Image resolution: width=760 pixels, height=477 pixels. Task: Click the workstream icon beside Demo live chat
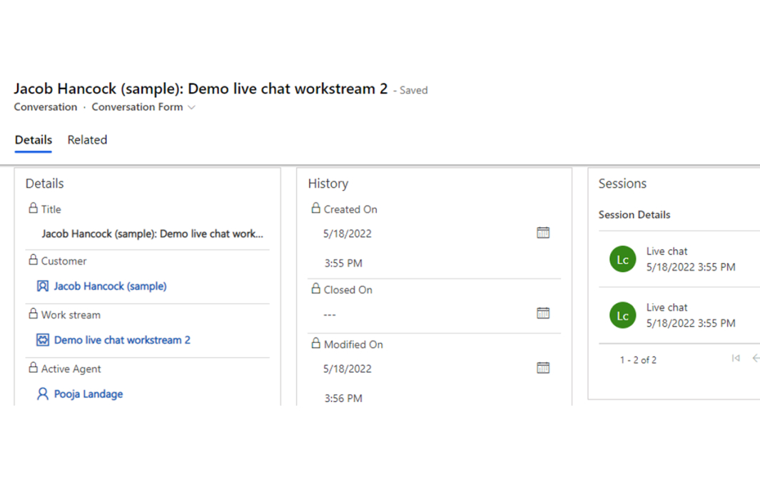pos(43,340)
